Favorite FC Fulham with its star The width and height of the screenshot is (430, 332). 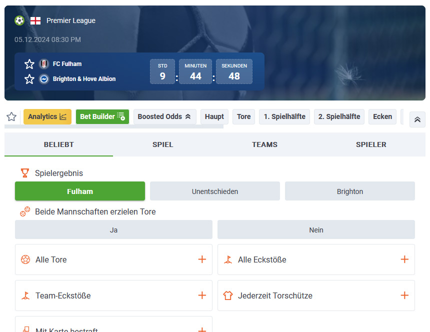click(29, 64)
